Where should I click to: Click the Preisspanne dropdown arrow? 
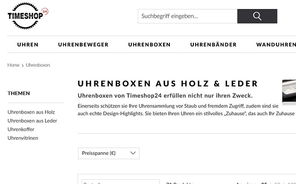pyautogui.click(x=133, y=153)
